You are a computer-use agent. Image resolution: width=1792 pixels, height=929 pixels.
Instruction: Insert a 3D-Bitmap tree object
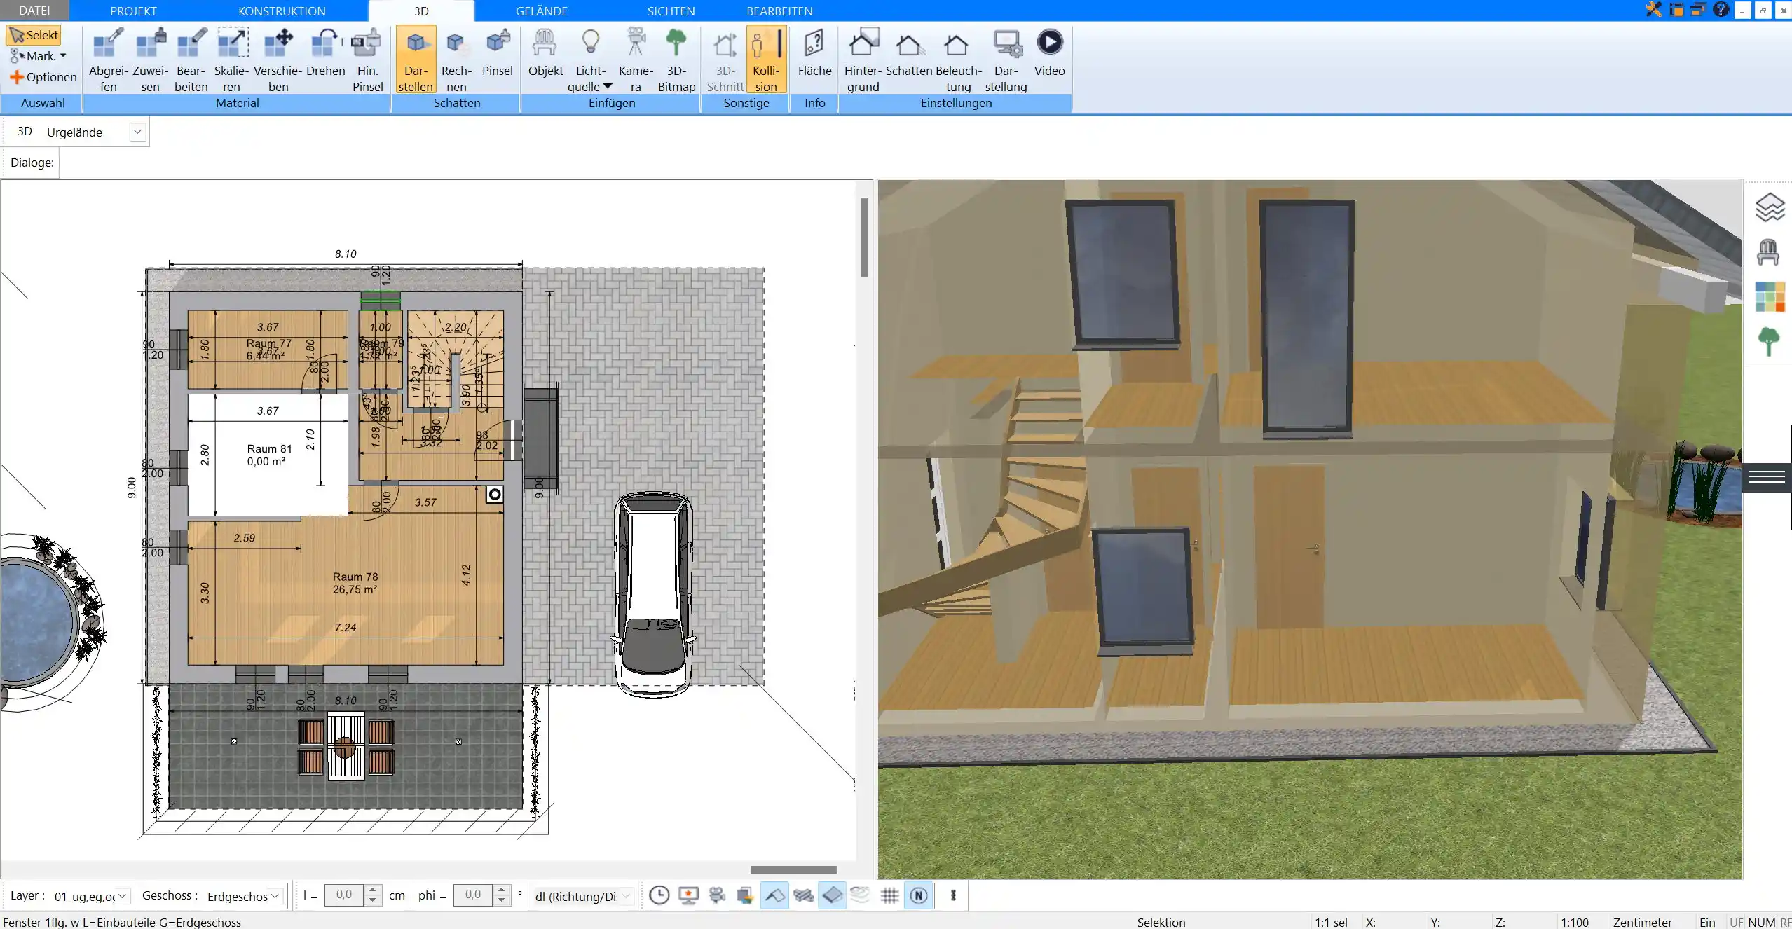676,60
